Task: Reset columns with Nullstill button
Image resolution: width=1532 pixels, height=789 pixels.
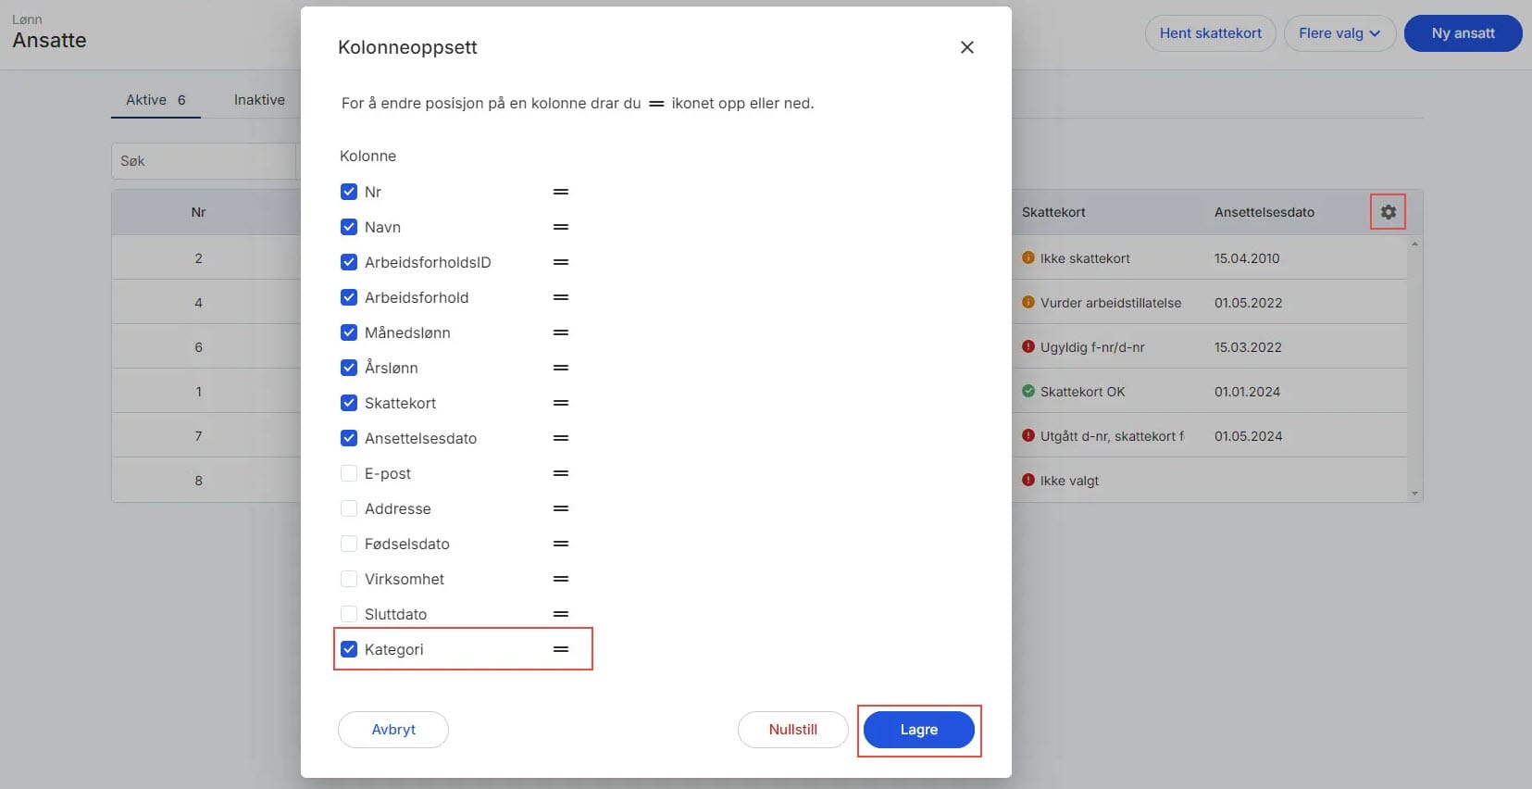Action: [x=793, y=730]
